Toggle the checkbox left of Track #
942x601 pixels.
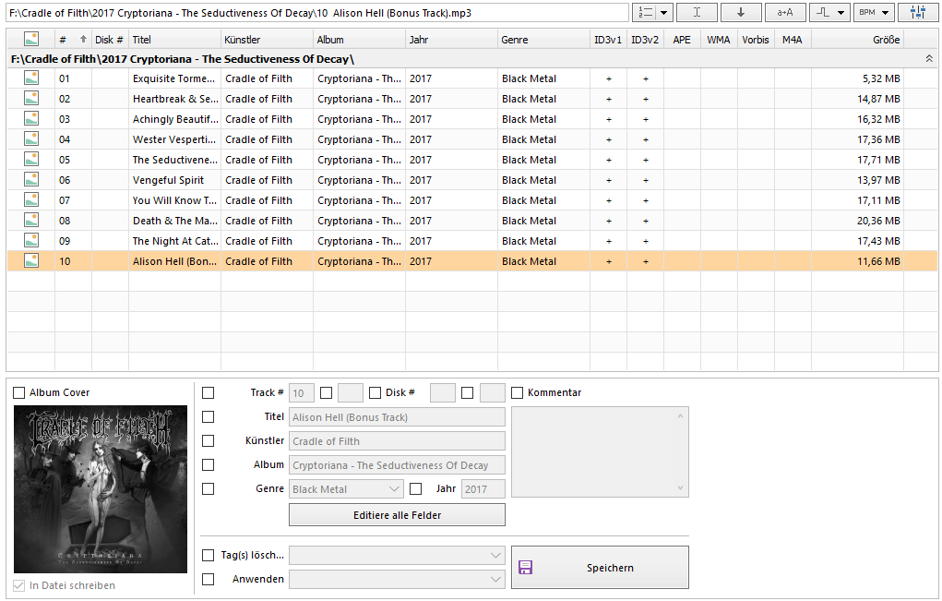[x=208, y=392]
